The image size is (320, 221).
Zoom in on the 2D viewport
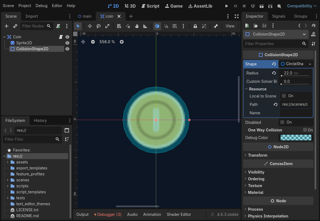[x=122, y=42]
